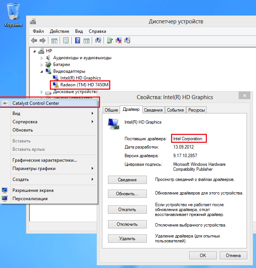Open the Вид submenu arrow in context menu
256x268 pixels.
coord(93,113)
